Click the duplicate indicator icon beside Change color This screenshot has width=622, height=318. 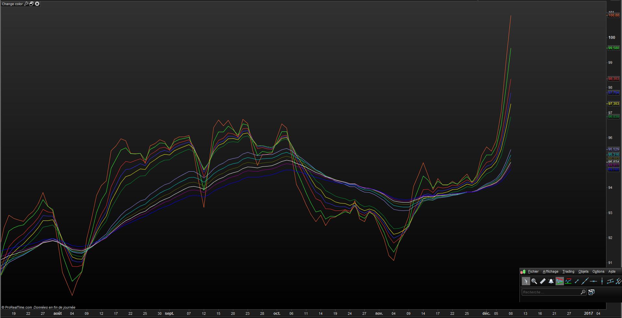pos(31,4)
